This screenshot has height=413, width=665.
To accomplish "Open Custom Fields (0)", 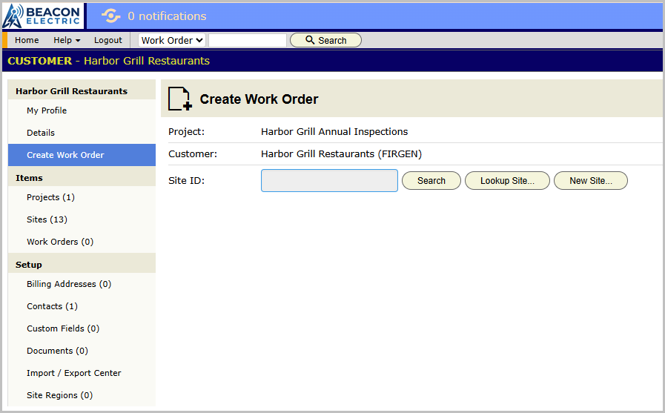I will coord(82,328).
